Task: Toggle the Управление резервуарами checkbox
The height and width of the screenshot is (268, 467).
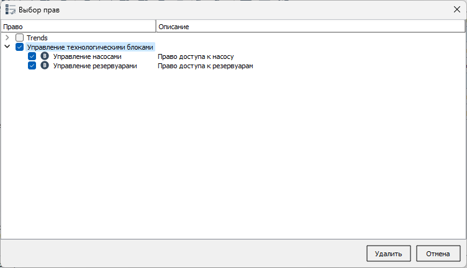Action: pyautogui.click(x=32, y=66)
